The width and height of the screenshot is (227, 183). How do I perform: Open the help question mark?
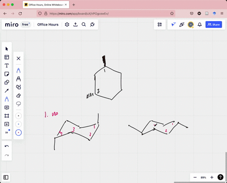pyautogui.click(x=220, y=177)
